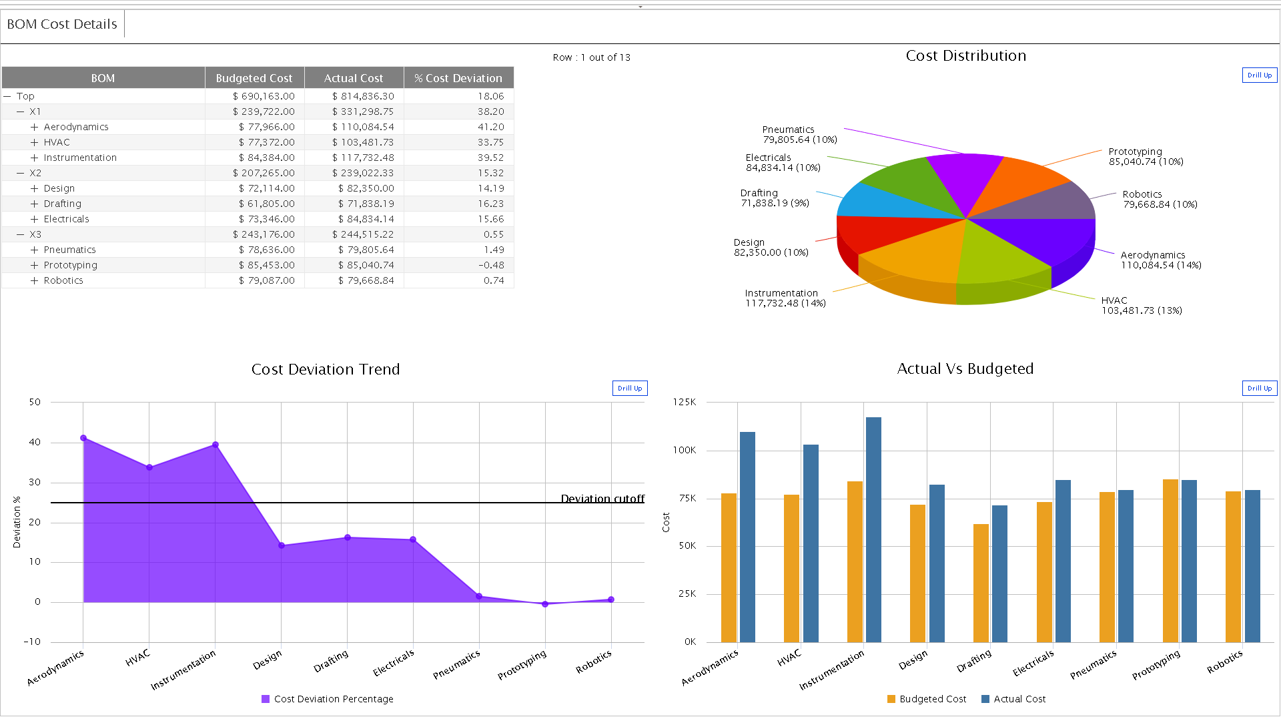Click Robotics data point on trend chart
1281x721 pixels.
click(x=611, y=599)
